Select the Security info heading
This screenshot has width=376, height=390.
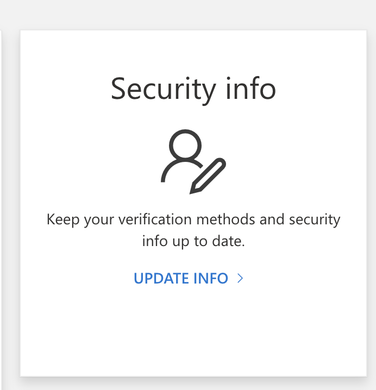click(x=193, y=90)
